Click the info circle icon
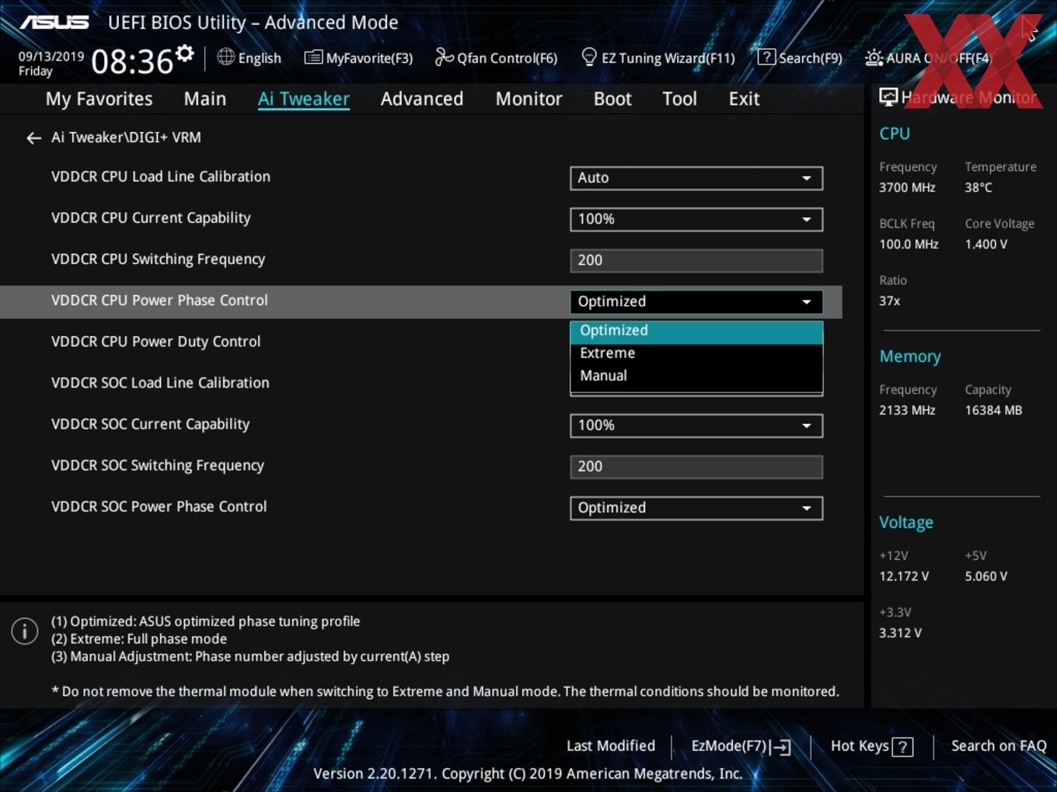The width and height of the screenshot is (1057, 792). click(x=25, y=630)
